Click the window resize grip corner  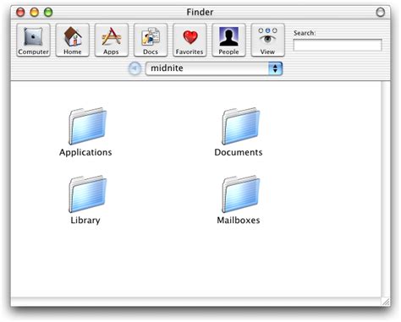[386, 302]
